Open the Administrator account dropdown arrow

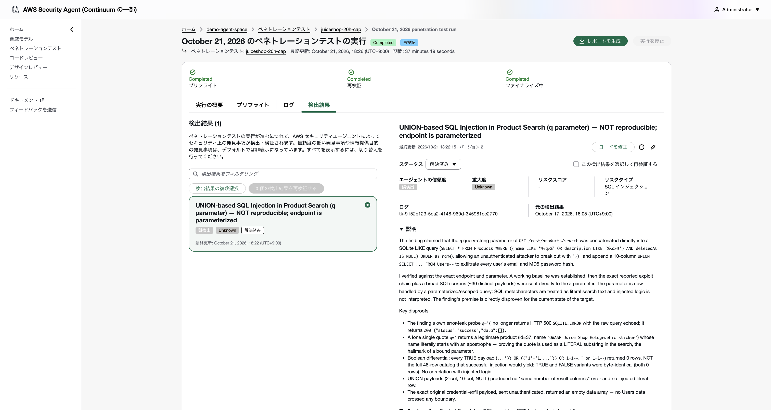757,10
